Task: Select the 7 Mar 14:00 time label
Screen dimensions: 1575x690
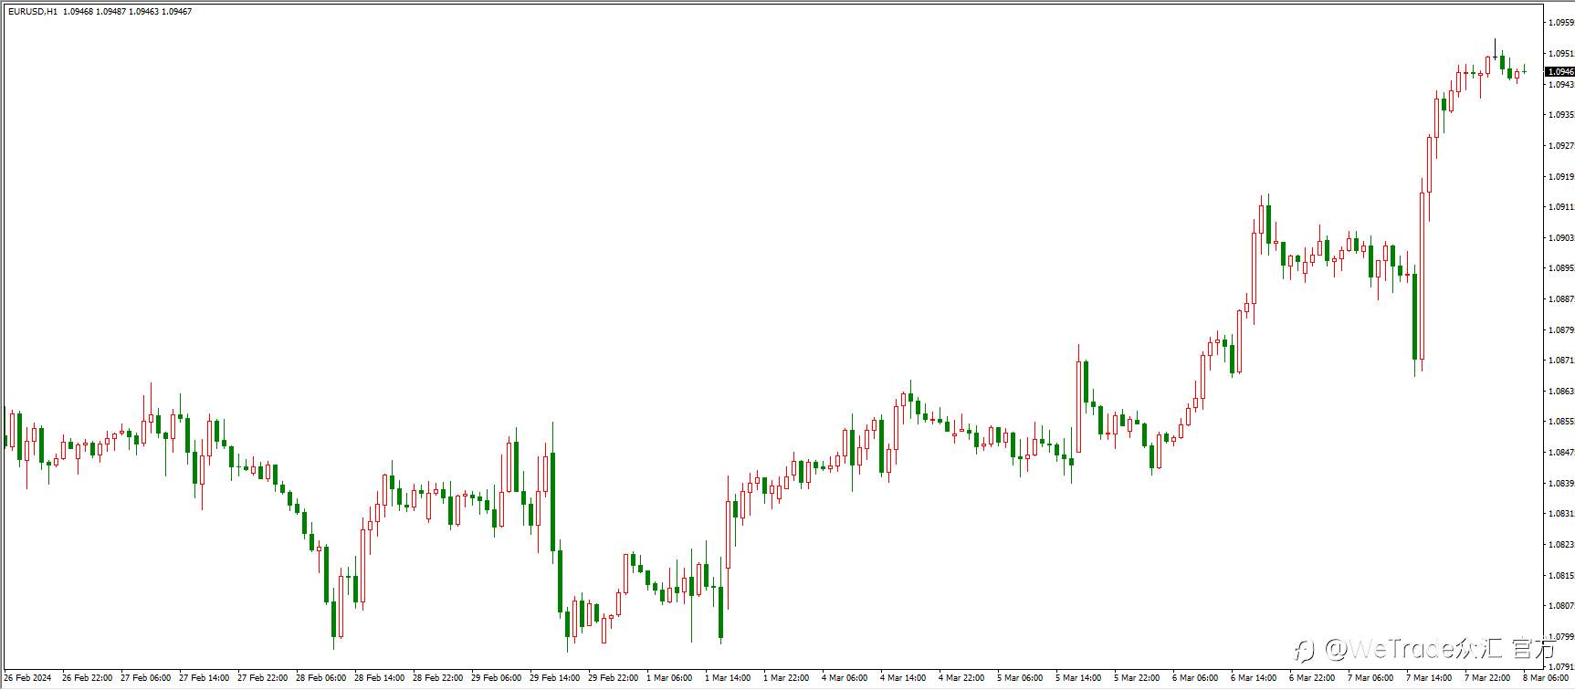Action: click(1429, 678)
